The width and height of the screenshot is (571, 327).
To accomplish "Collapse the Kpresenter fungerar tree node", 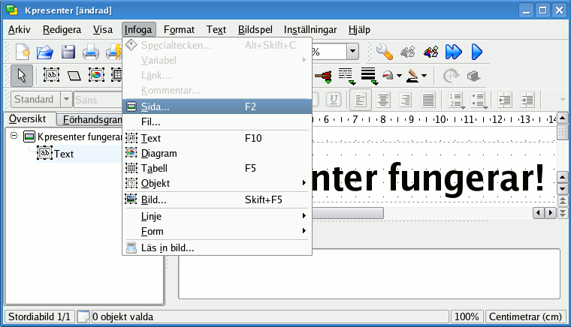I will pos(14,136).
